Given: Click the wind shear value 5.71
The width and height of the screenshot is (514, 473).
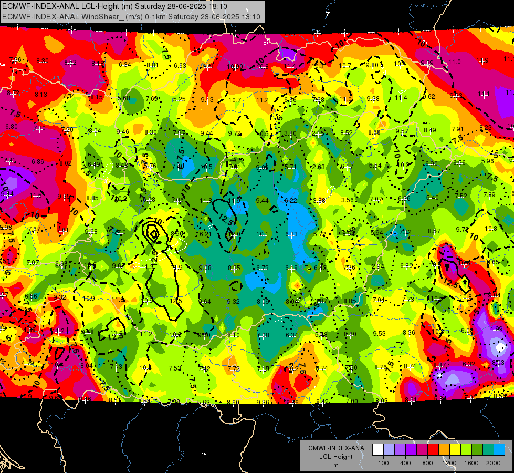Looking at the screenshot, I should (x=290, y=167).
